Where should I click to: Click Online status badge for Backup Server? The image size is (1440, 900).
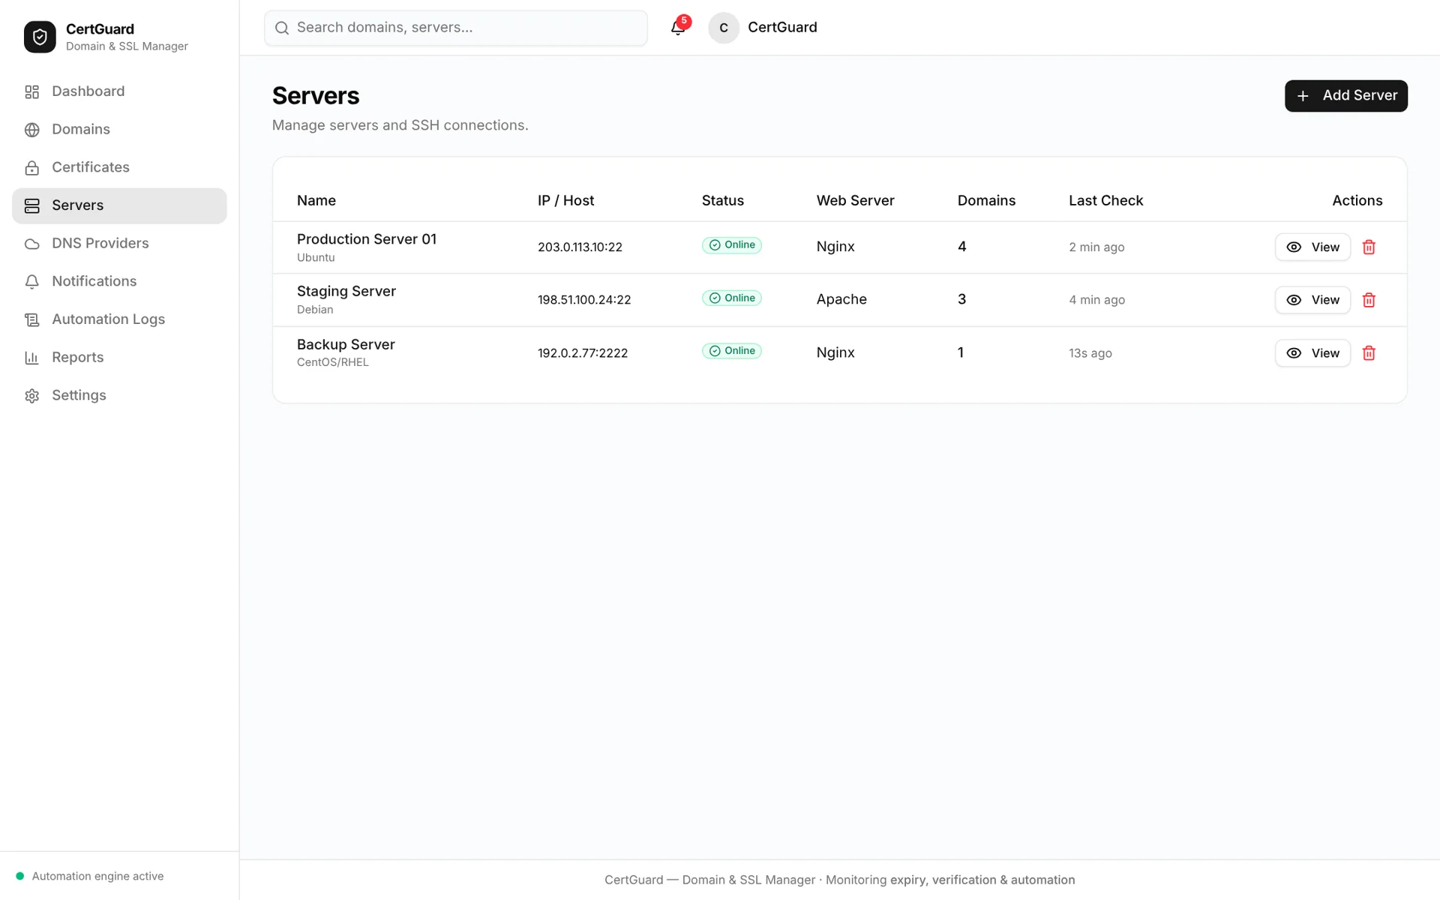click(732, 351)
